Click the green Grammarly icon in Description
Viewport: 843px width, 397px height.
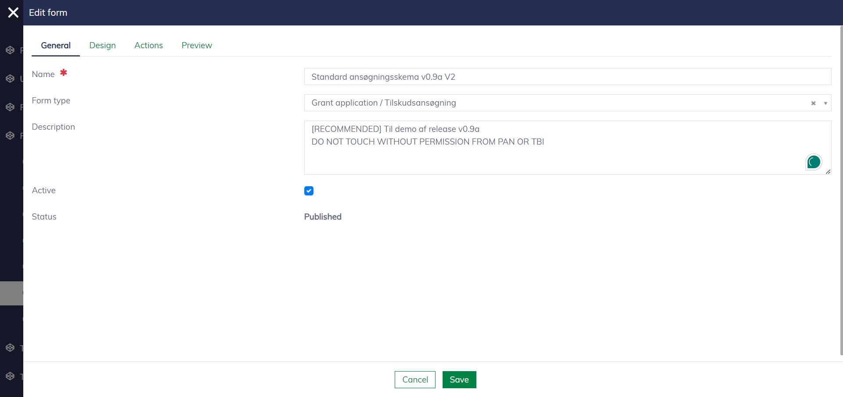(x=814, y=162)
